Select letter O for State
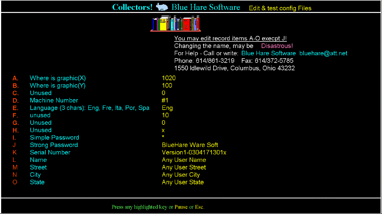 click(15, 182)
